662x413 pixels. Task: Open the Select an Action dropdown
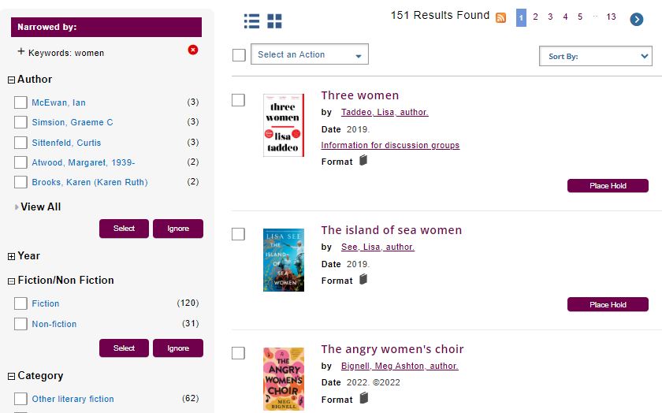[309, 54]
